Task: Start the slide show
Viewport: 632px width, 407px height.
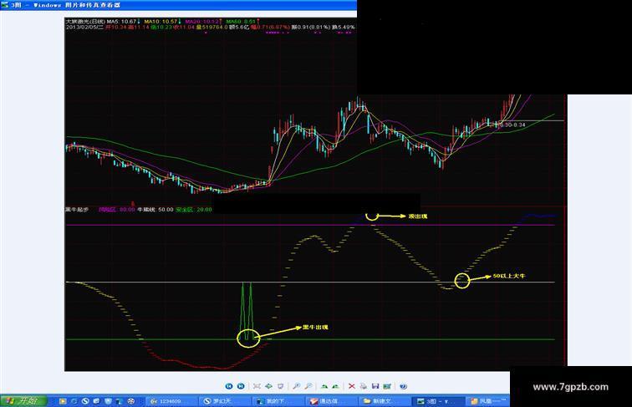Action: coord(281,386)
